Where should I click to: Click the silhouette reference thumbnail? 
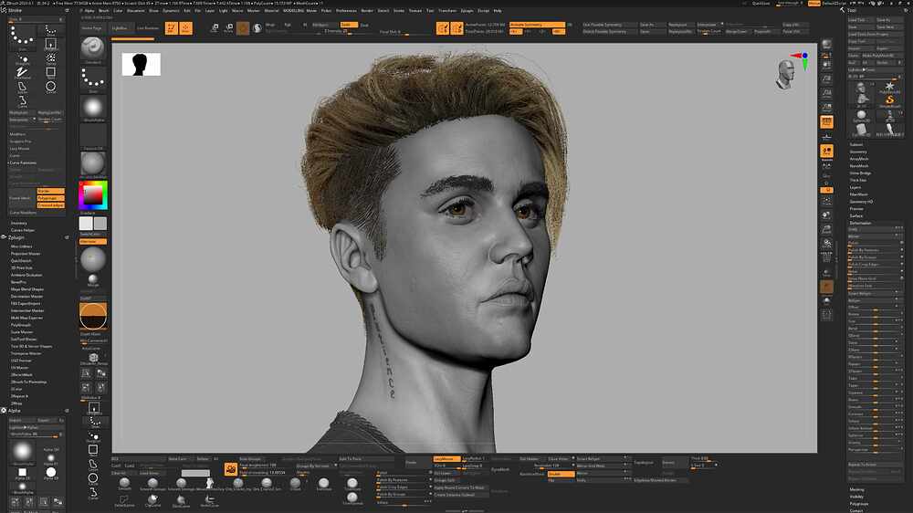(x=141, y=64)
